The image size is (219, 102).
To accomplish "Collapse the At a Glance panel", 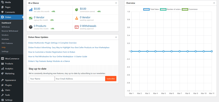I will (x=116, y=3).
